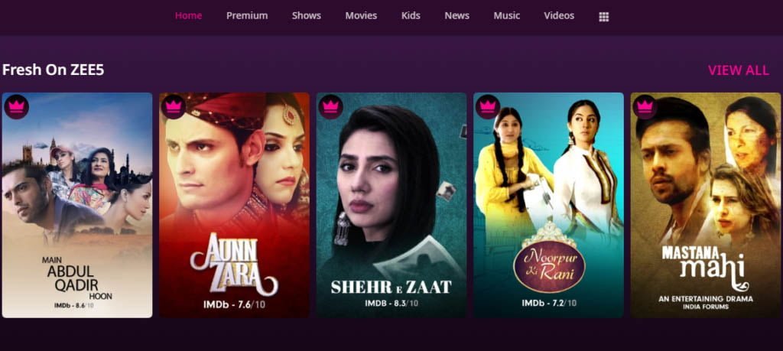Viewport: 783px width, 351px height.
Task: Open the Videos tab
Action: coord(559,15)
